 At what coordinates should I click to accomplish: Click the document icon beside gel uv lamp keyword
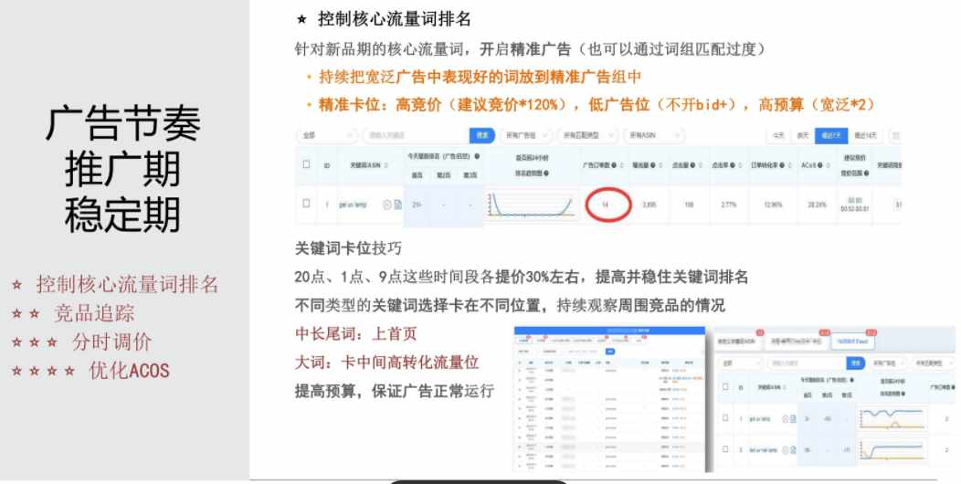pos(397,205)
